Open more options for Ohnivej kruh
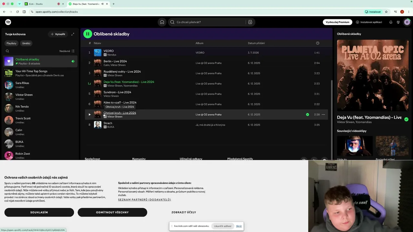The height and width of the screenshot is (232, 413). coord(323,114)
